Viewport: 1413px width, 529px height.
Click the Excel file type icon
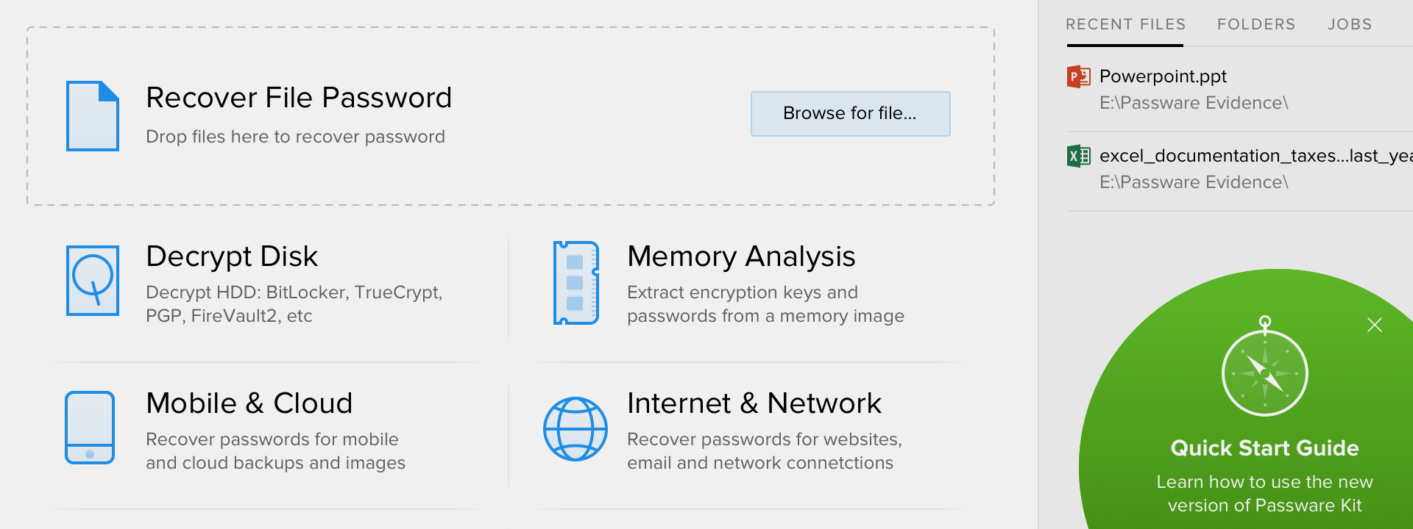click(1079, 156)
